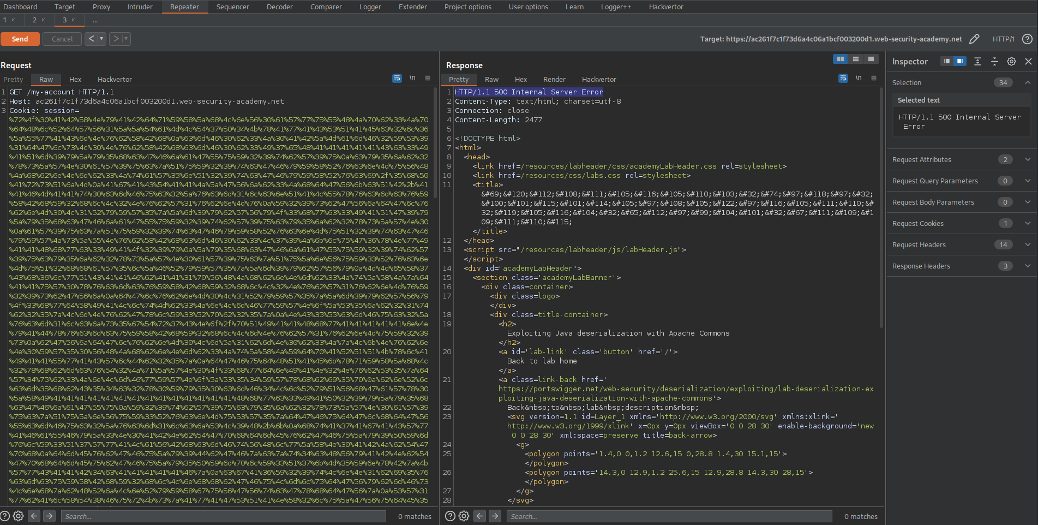This screenshot has width=1038, height=525.
Task: Edit target with pencil icon
Action: point(974,39)
